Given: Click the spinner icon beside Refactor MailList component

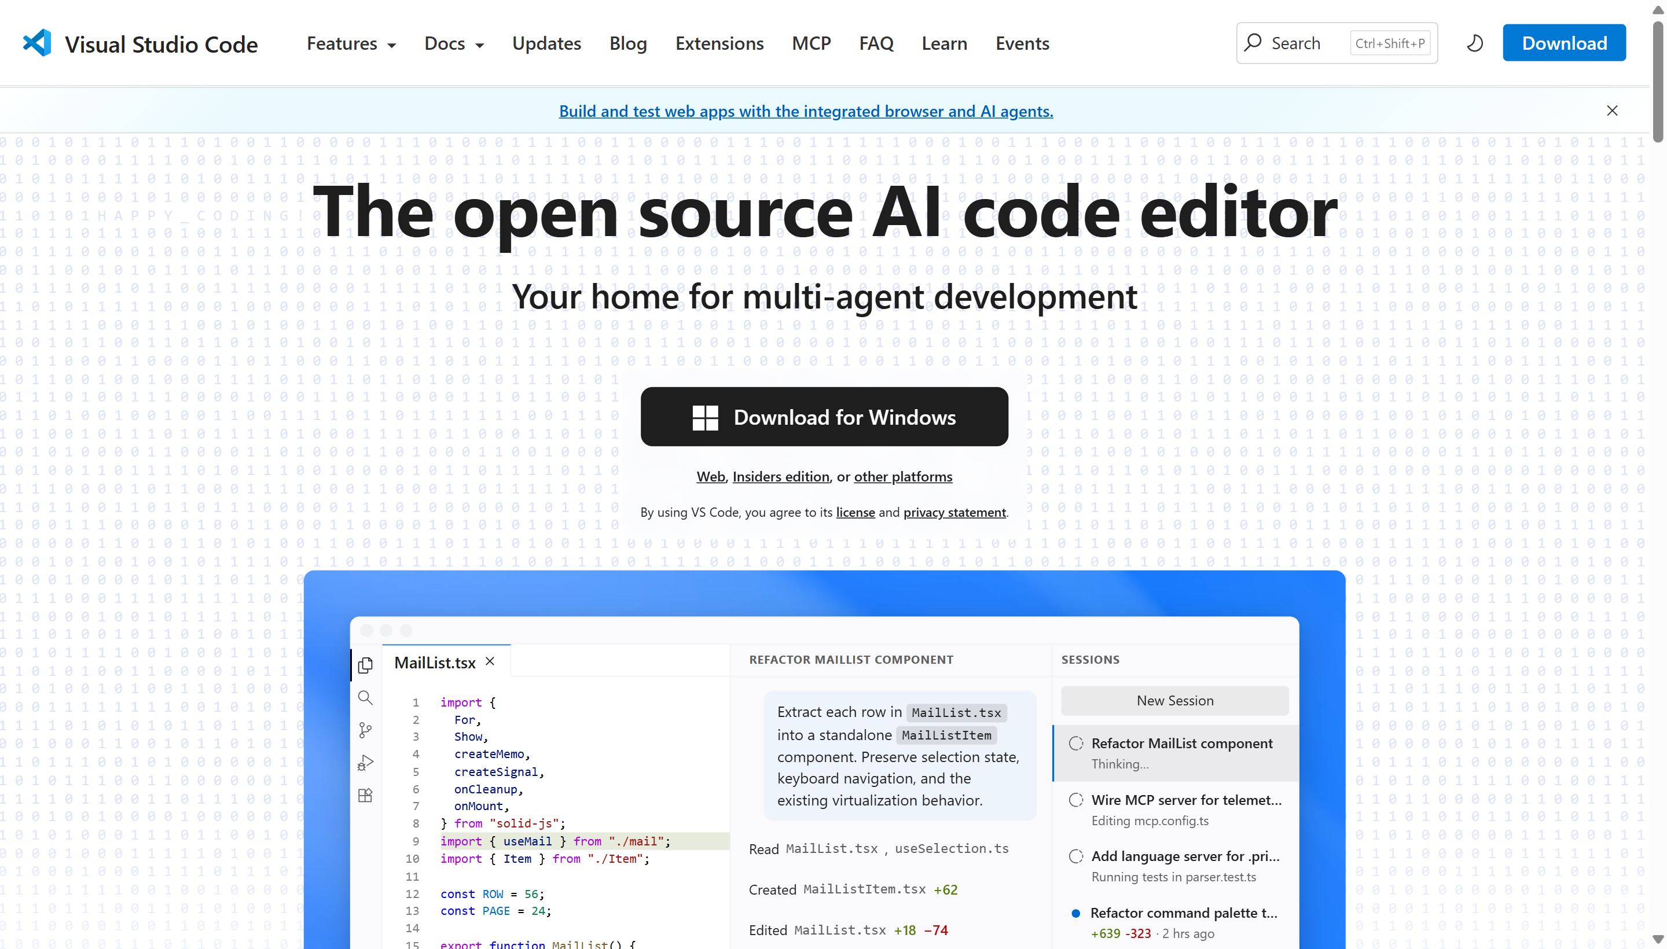Looking at the screenshot, I should 1075,743.
